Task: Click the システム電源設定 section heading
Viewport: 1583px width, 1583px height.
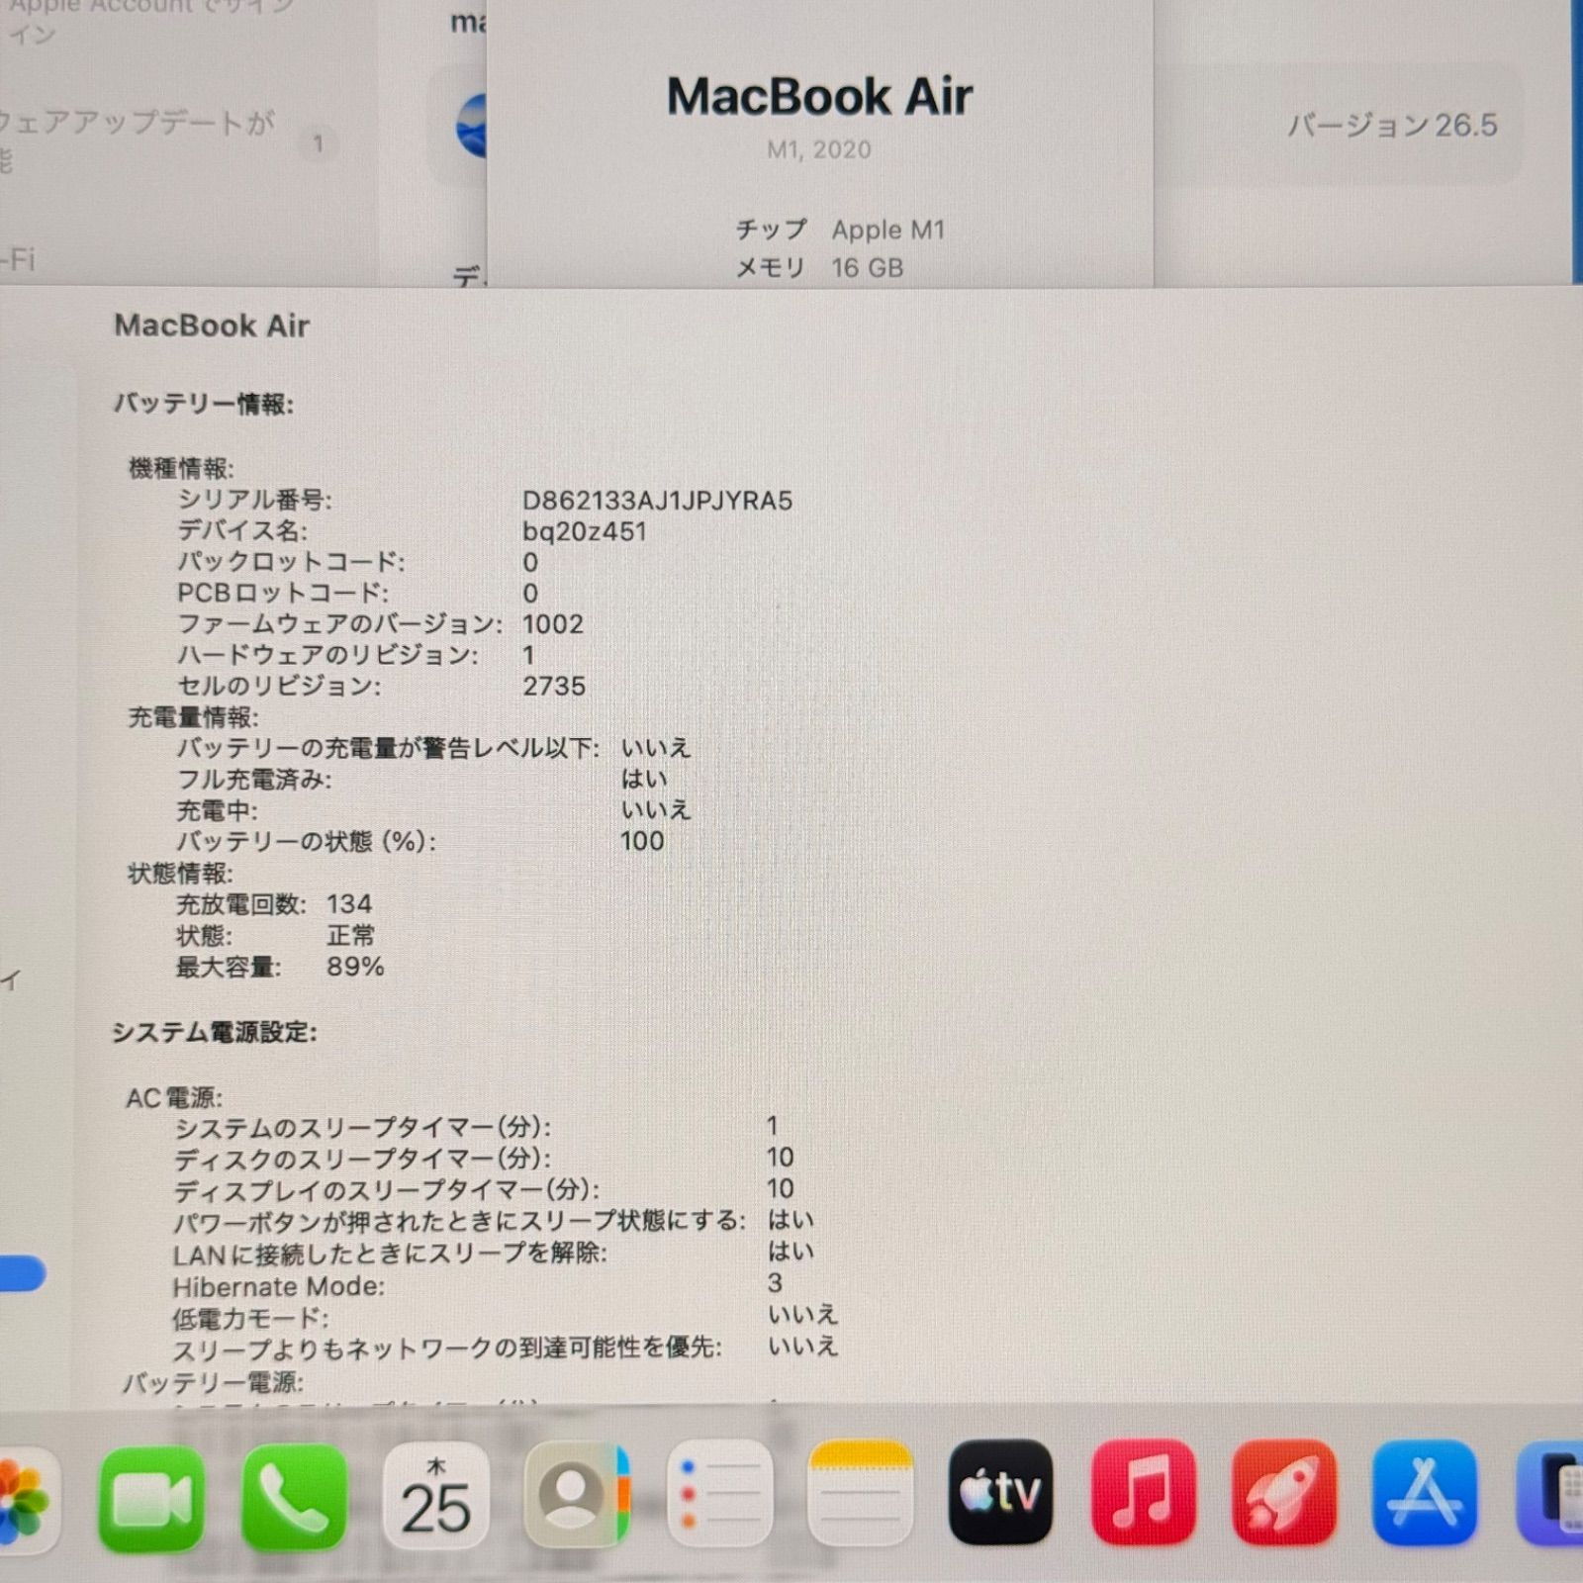Action: 214,1032
